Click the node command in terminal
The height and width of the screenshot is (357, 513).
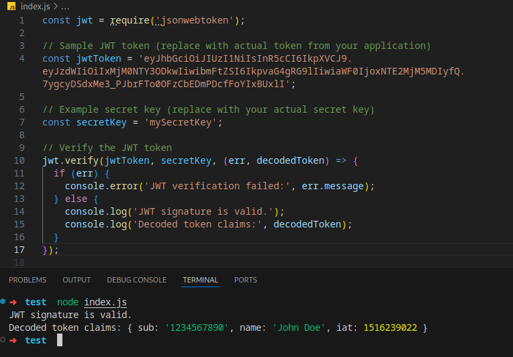pyautogui.click(x=68, y=302)
